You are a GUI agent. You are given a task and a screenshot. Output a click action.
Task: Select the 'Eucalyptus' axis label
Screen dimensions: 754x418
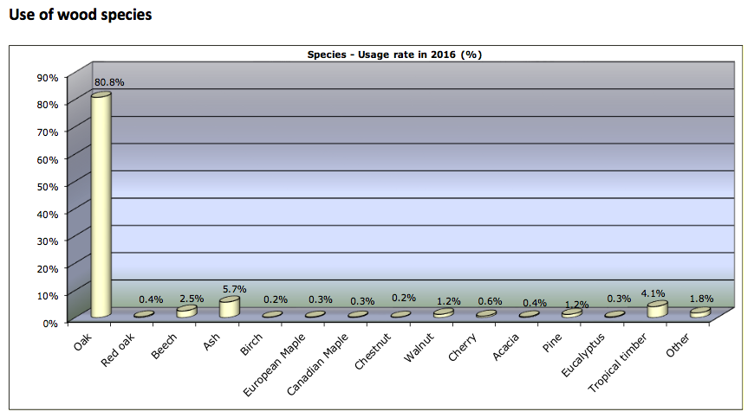click(582, 355)
